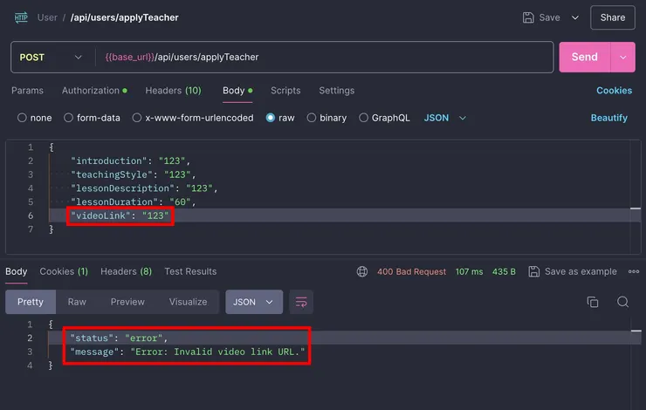Open the response Cookies (1) tab

click(64, 271)
